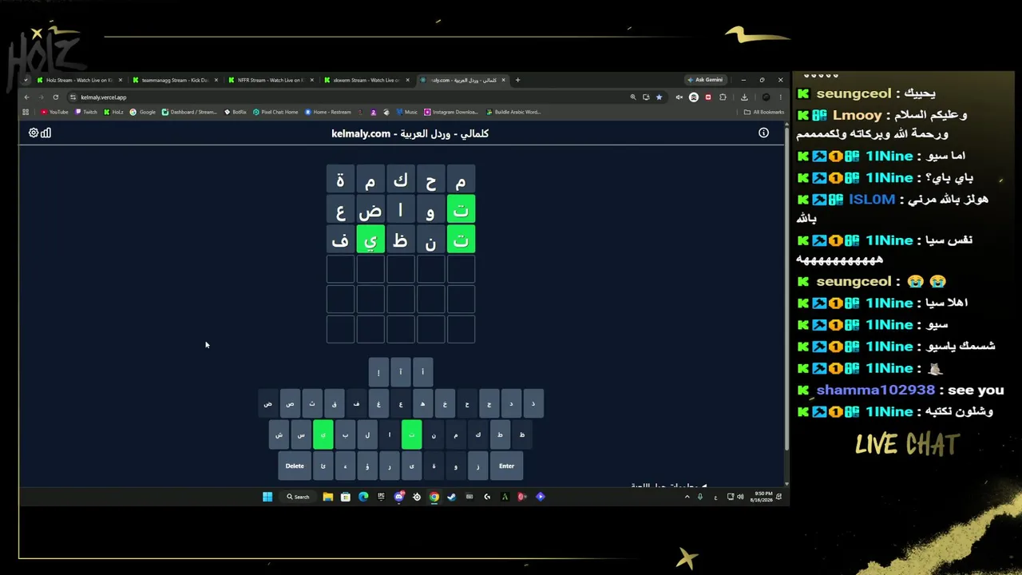Open the Pixel Chat: Home bookmark

[x=275, y=113]
